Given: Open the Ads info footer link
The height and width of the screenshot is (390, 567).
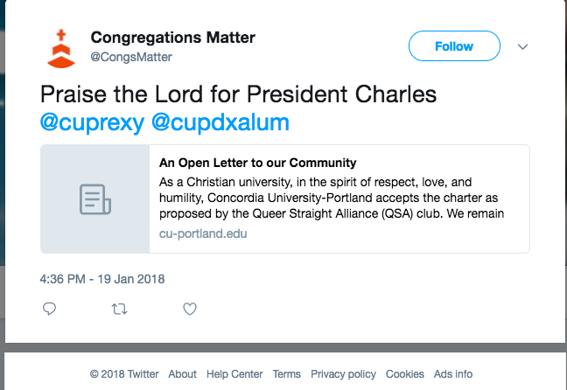Looking at the screenshot, I should [453, 374].
